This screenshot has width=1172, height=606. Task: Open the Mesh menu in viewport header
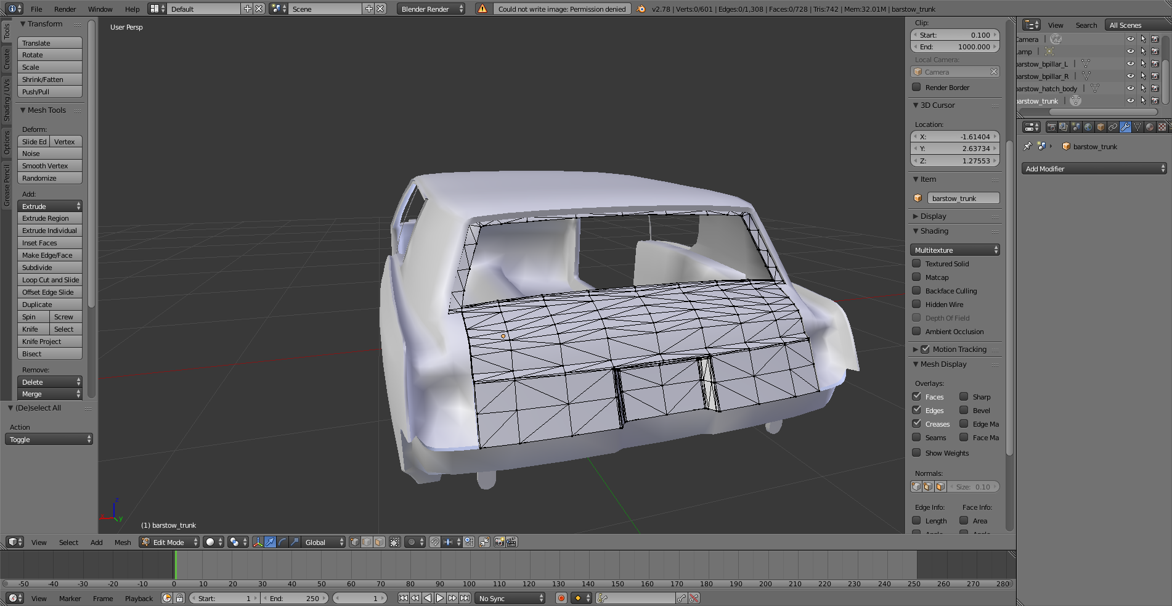point(123,543)
